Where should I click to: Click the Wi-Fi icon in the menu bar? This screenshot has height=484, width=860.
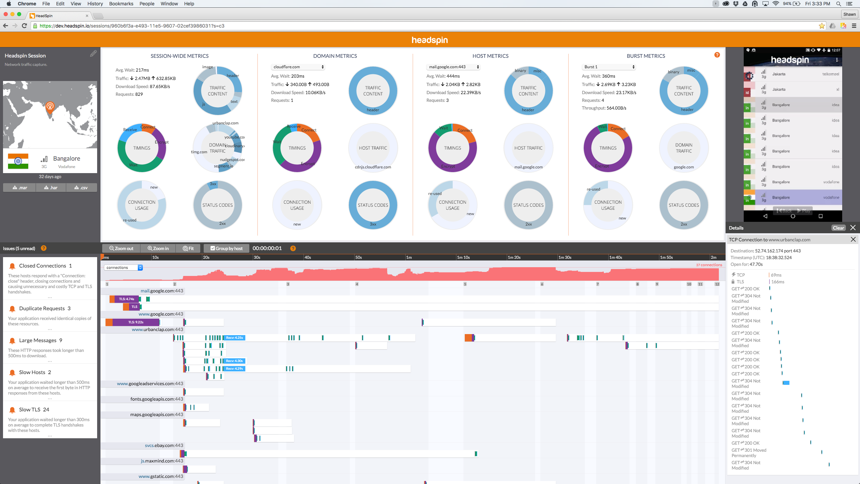776,4
